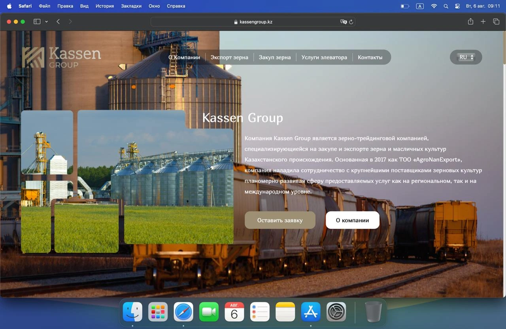506x329 pixels.
Task: Open a new tab with plus icon
Action: click(483, 22)
